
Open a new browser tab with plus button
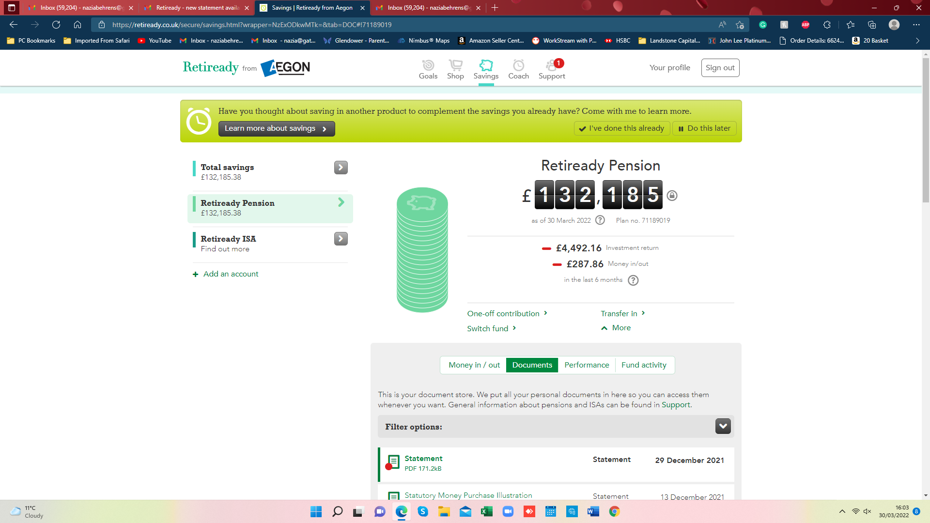point(495,8)
